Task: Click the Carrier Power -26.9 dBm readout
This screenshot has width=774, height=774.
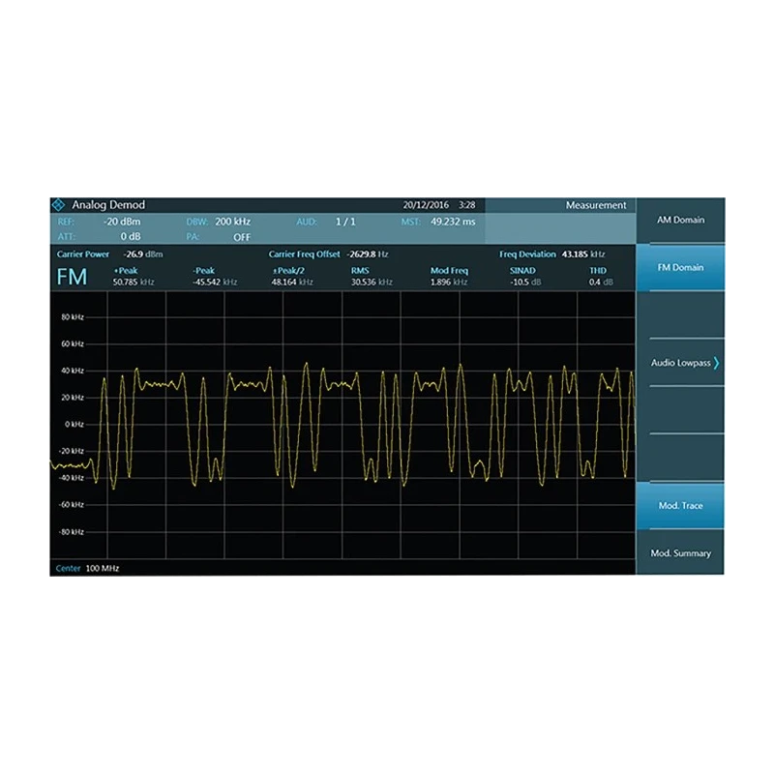Action: (x=109, y=254)
